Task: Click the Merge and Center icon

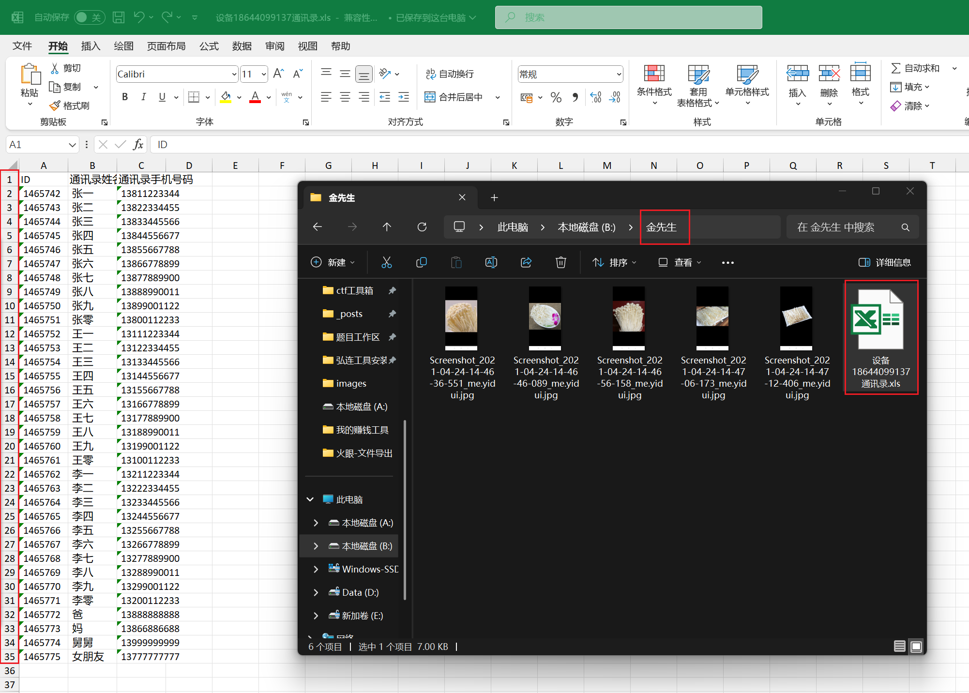Action: 430,97
